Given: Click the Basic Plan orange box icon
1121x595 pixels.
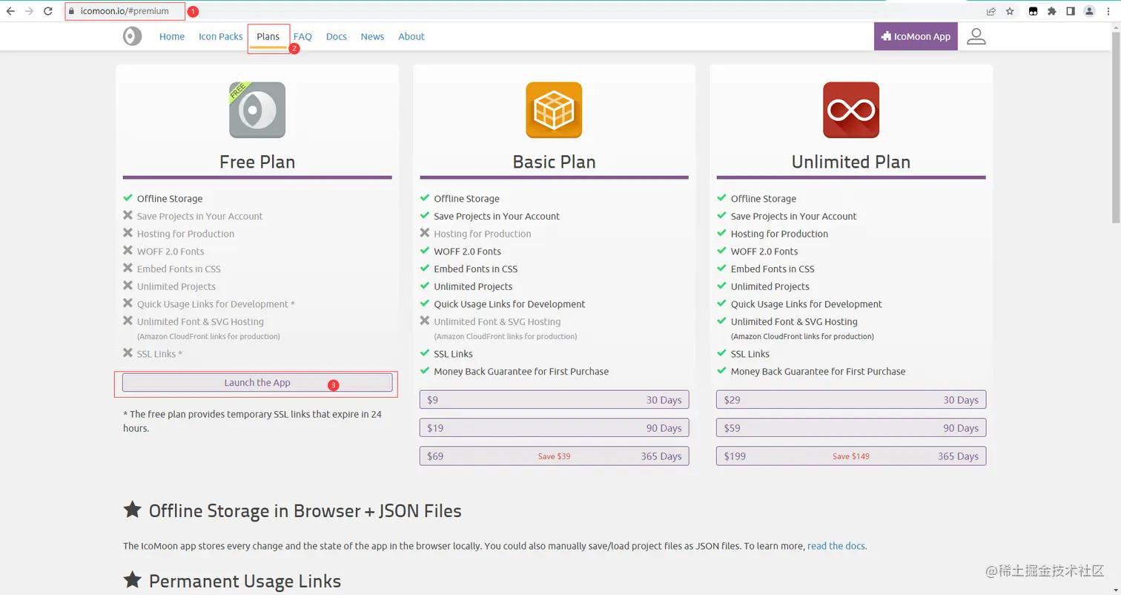Looking at the screenshot, I should click(554, 110).
